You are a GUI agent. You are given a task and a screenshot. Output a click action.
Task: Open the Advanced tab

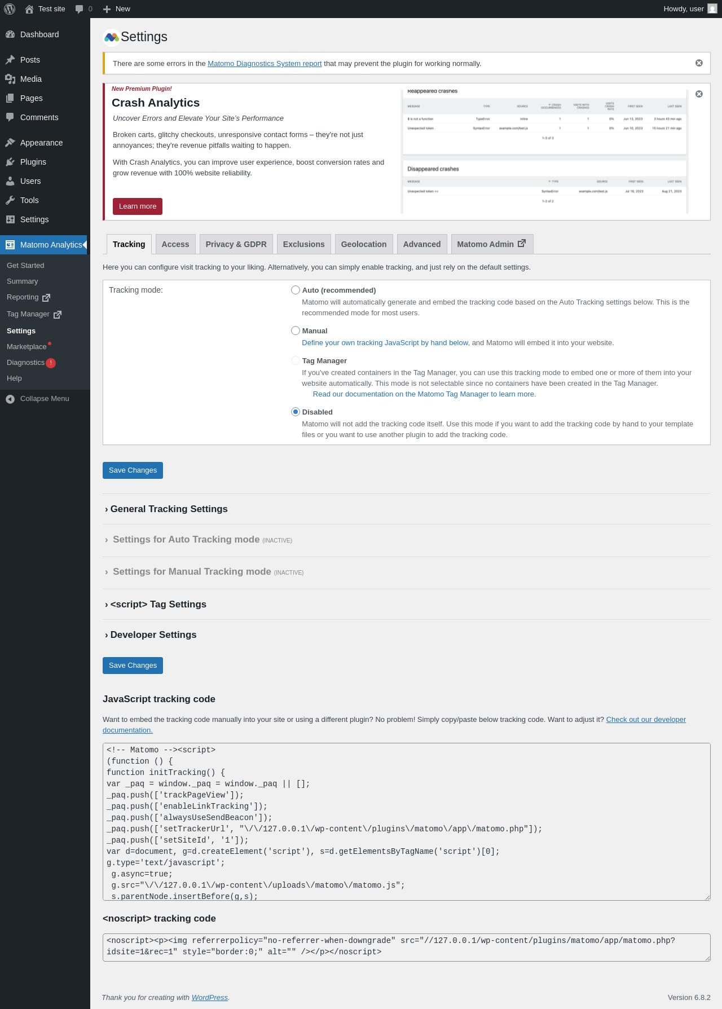tap(422, 244)
